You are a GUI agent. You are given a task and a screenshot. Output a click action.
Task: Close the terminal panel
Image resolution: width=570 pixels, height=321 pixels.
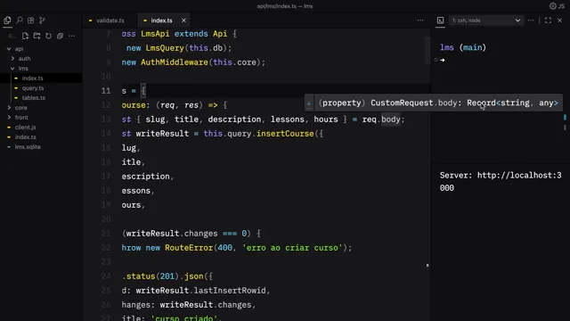560,21
